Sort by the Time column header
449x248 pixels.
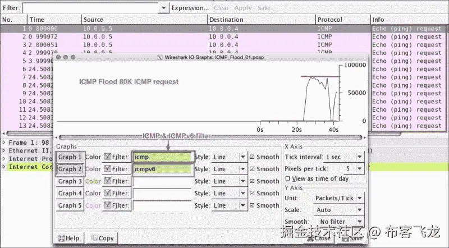pos(54,20)
